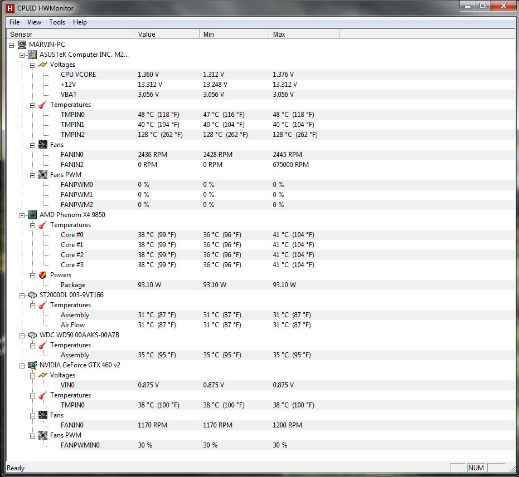Click the Powers flame icon
The height and width of the screenshot is (477, 519).
[43, 275]
